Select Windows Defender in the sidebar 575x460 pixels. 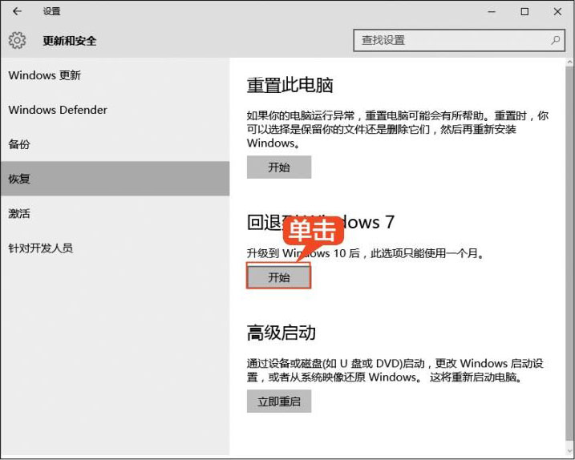58,110
